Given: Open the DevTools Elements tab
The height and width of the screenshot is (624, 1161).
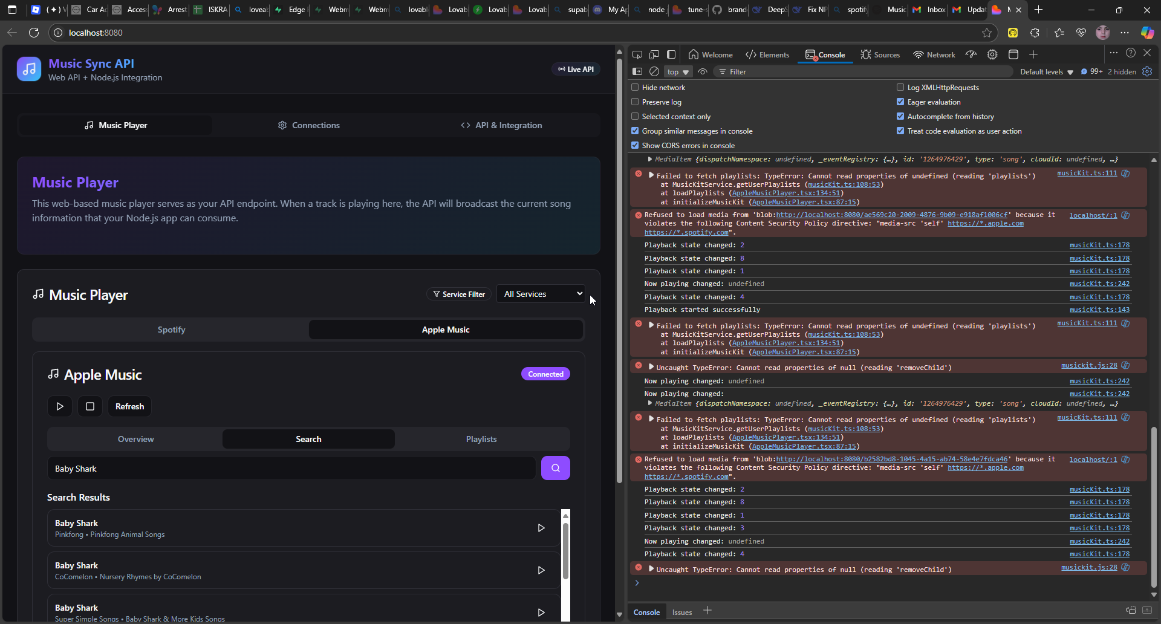Looking at the screenshot, I should pyautogui.click(x=767, y=54).
